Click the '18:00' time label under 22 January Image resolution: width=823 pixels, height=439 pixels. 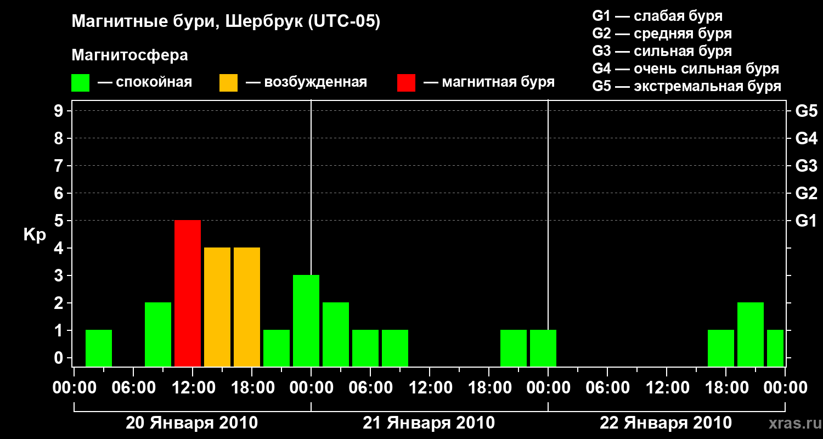[726, 387]
